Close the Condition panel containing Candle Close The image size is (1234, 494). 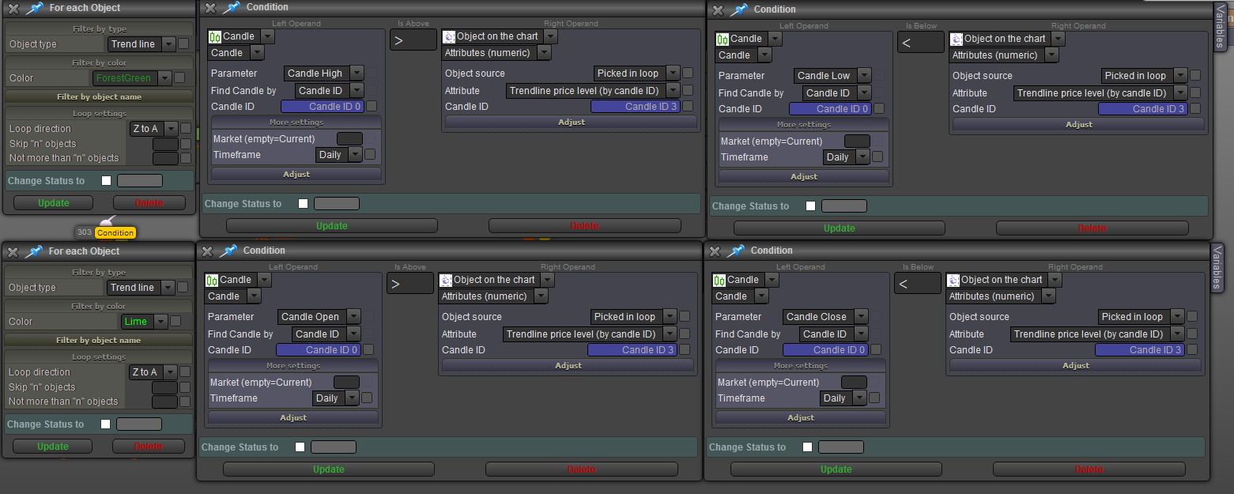coord(715,251)
